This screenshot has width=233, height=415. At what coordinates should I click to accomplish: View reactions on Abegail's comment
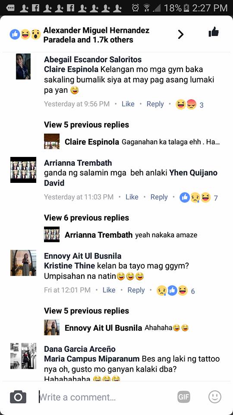coord(190,105)
